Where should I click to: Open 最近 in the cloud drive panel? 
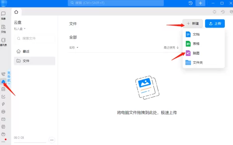tap(35, 51)
